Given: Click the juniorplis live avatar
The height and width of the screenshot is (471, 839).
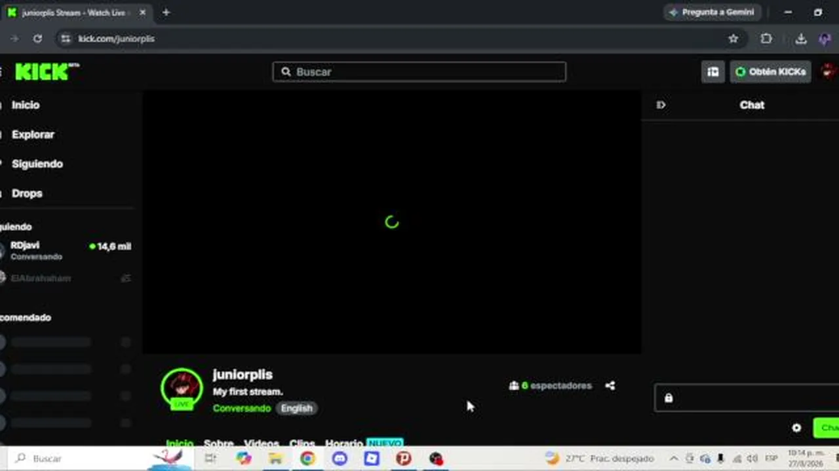Looking at the screenshot, I should (x=182, y=389).
